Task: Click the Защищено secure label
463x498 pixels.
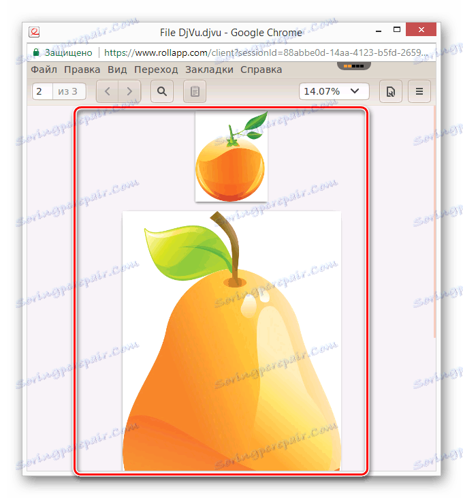Action: click(x=68, y=52)
